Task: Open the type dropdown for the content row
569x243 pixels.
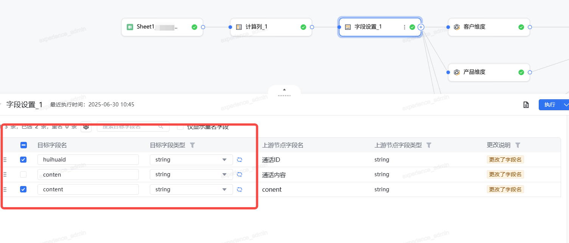Action: tap(191, 189)
